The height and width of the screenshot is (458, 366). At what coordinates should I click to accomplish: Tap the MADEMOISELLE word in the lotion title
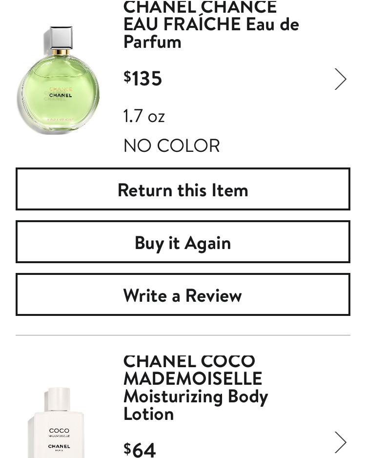pos(193,378)
